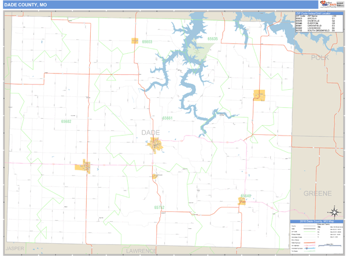This screenshot has height=256, width=347.
Task: Click the 65682 ZIP code label
Action: click(x=66, y=122)
